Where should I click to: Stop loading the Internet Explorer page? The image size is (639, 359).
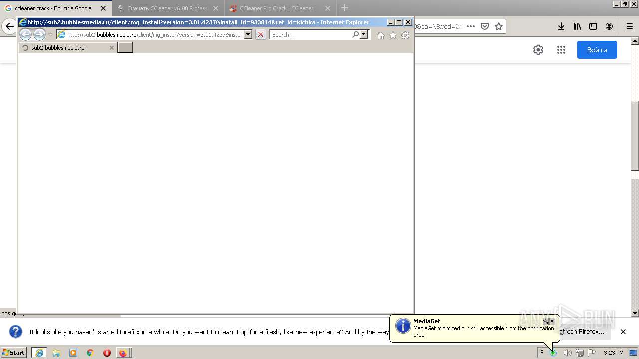[x=260, y=34]
